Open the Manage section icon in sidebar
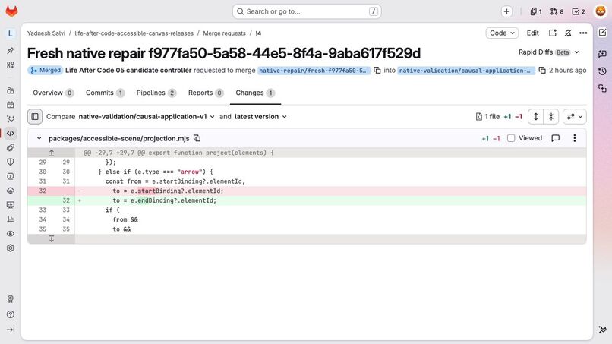Viewport: 612px width, 344px height. click(11, 90)
